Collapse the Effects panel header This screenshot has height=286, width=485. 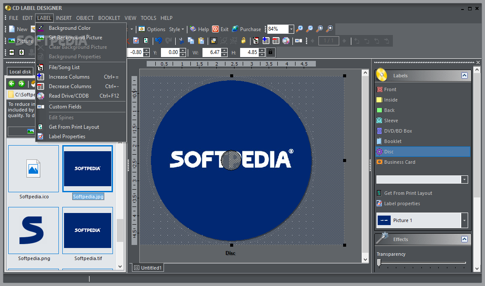click(464, 239)
